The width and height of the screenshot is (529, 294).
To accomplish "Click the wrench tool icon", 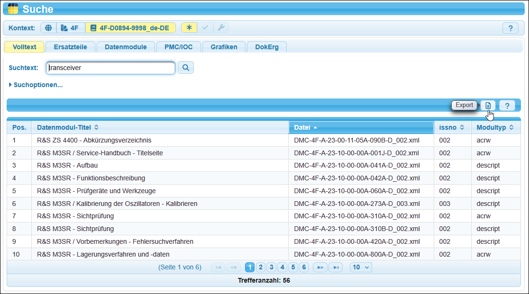I will point(221,27).
